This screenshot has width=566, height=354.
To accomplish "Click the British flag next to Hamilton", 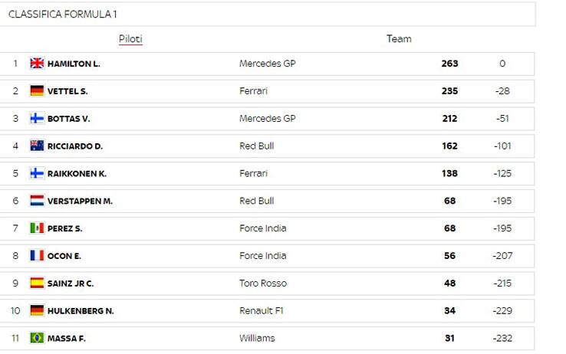I will click(x=37, y=64).
